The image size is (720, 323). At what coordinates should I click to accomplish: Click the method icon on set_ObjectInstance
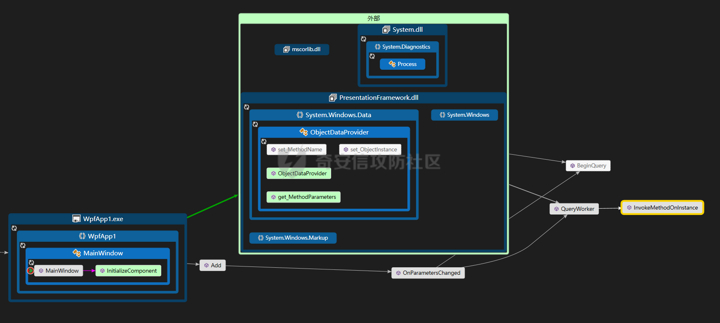click(x=346, y=150)
